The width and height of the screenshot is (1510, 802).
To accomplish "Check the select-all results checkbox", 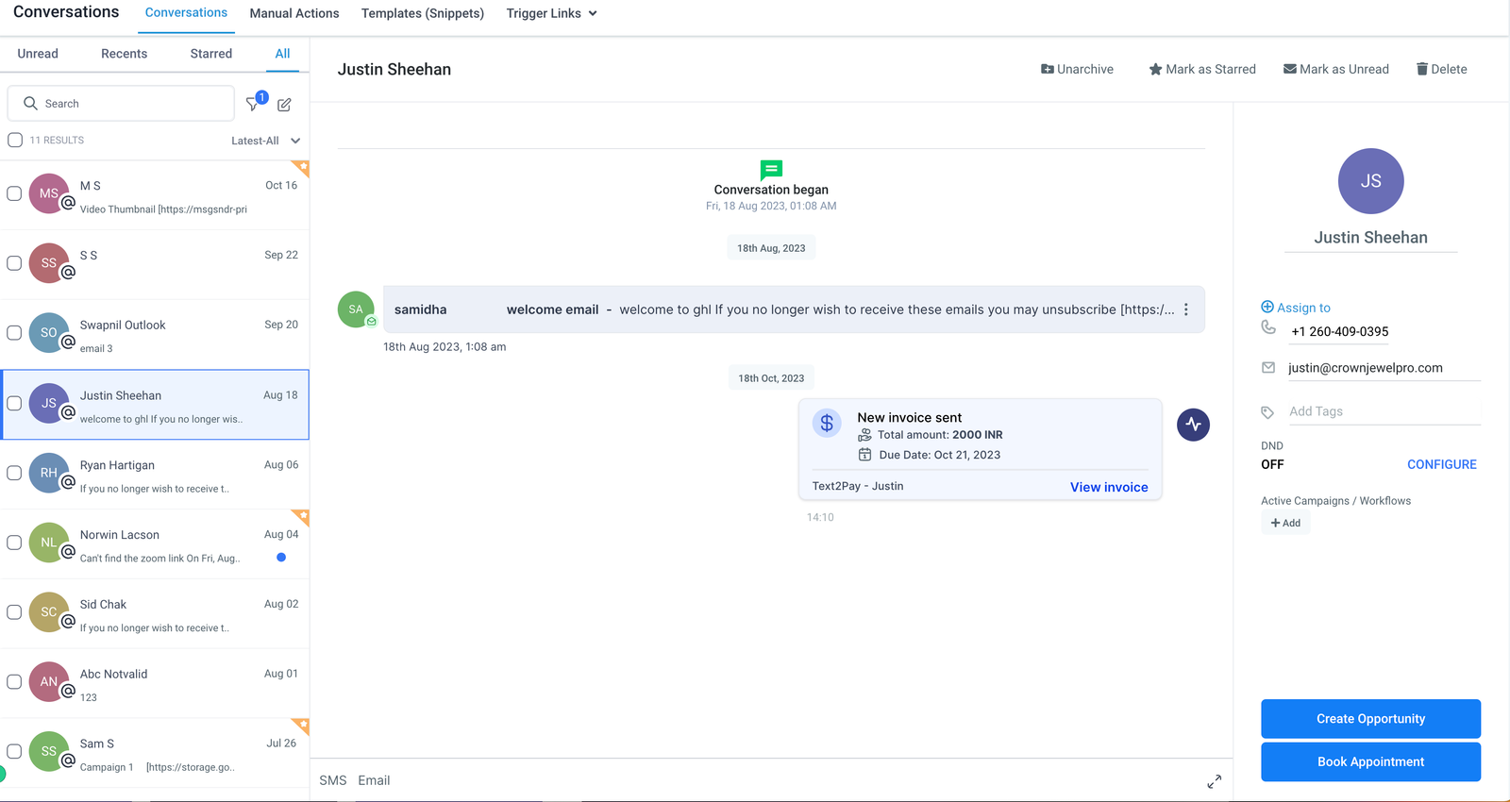I will click(15, 141).
